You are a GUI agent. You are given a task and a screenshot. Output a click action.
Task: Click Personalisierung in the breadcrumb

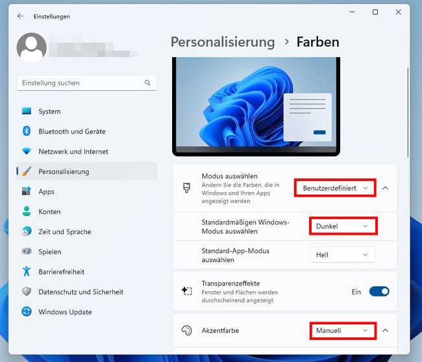[223, 42]
